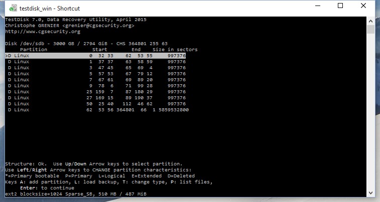
Task: Select Linux partition starting at 9 78 6
Action: coord(95,86)
